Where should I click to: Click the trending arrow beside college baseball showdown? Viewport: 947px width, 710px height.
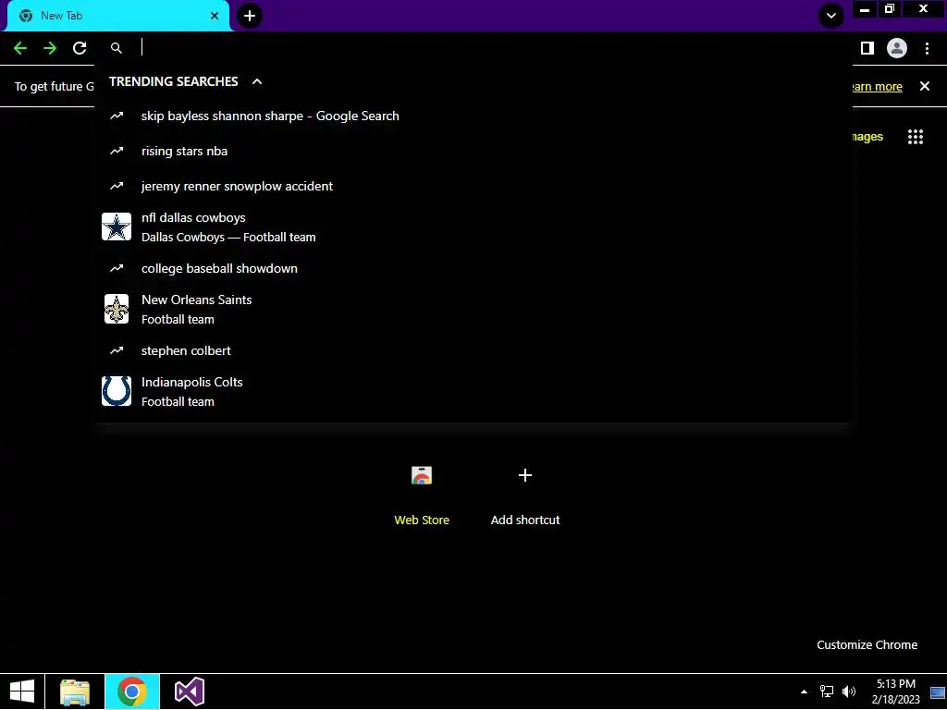tap(117, 268)
